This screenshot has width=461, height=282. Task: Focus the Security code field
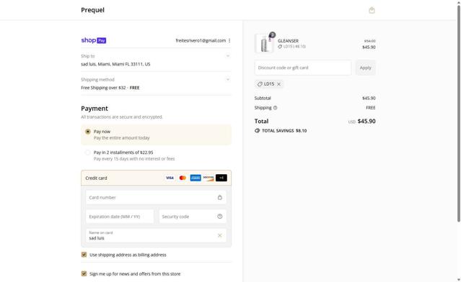(x=193, y=217)
